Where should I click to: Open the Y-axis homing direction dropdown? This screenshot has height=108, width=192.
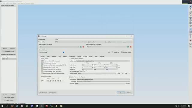tap(99, 69)
